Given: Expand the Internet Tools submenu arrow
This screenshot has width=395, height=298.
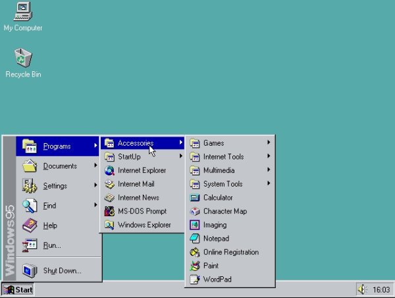Looking at the screenshot, I should 269,156.
